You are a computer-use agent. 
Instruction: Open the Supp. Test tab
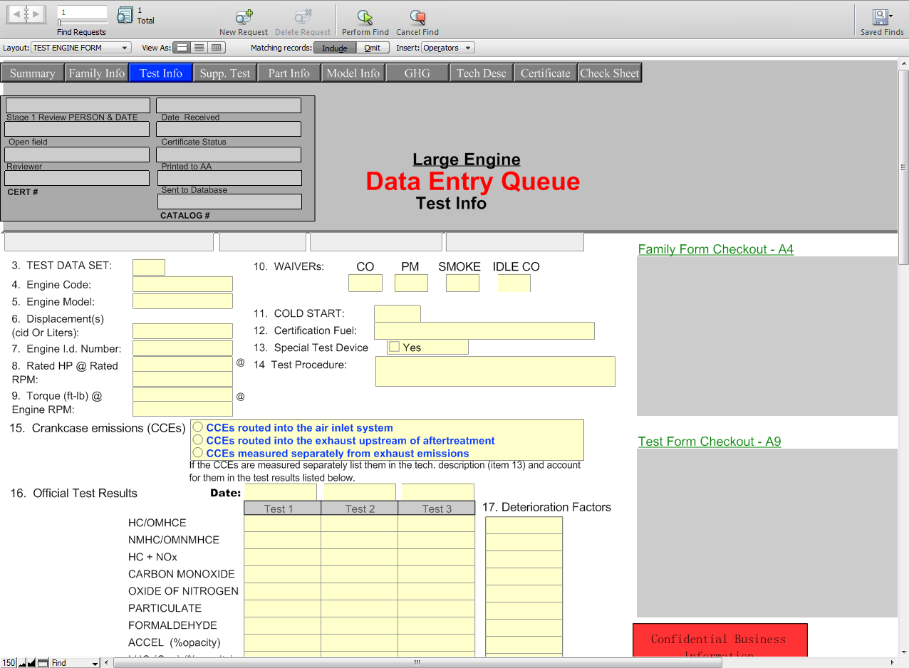click(225, 73)
